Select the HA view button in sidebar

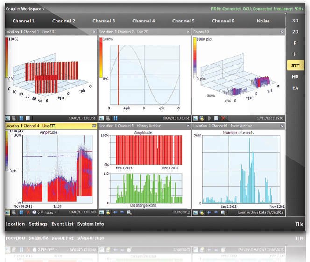point(295,77)
